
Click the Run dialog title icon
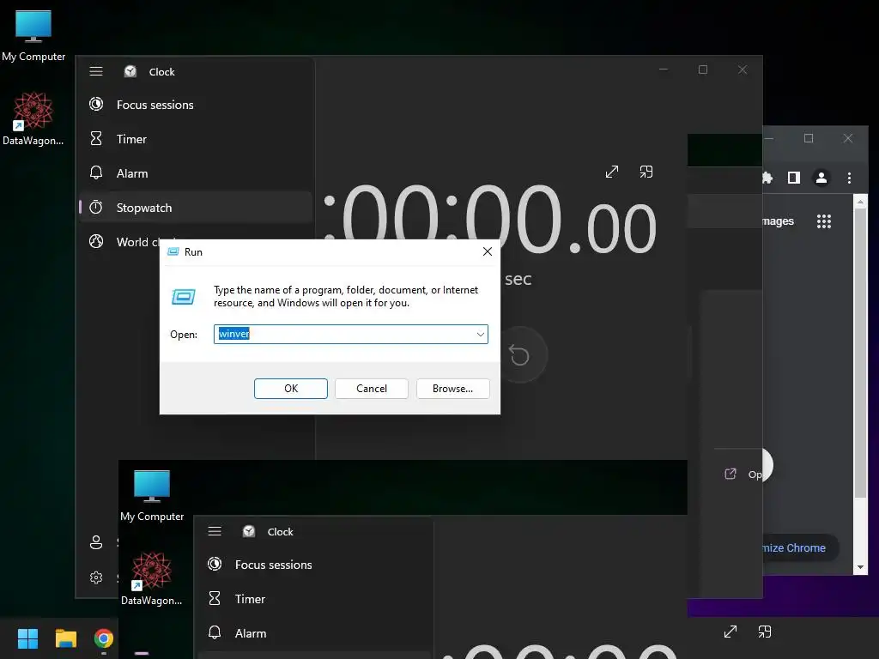pos(173,251)
